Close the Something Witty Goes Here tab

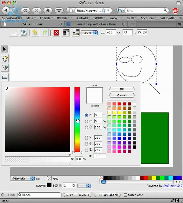pos(124,24)
